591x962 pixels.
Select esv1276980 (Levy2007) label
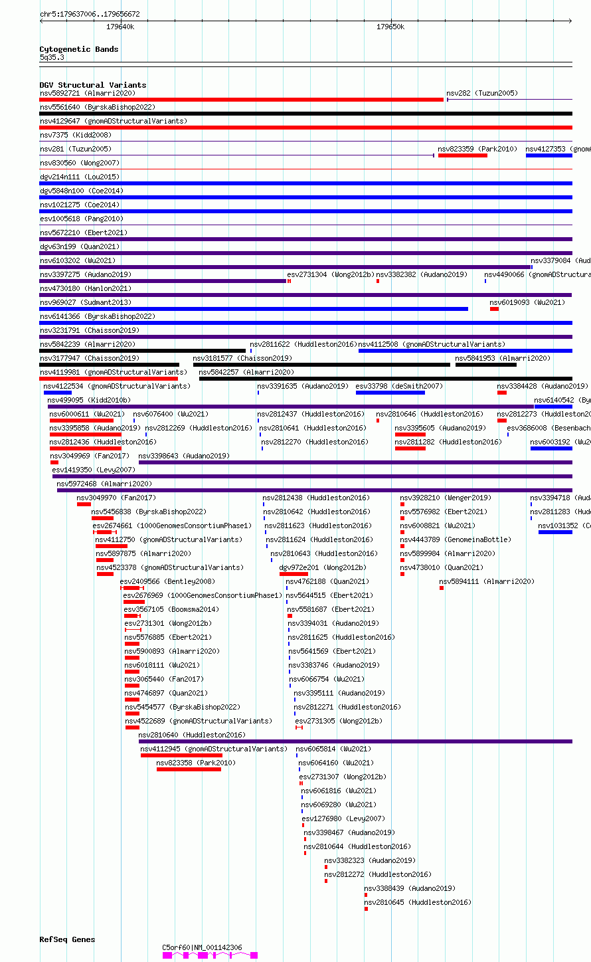pos(343,819)
